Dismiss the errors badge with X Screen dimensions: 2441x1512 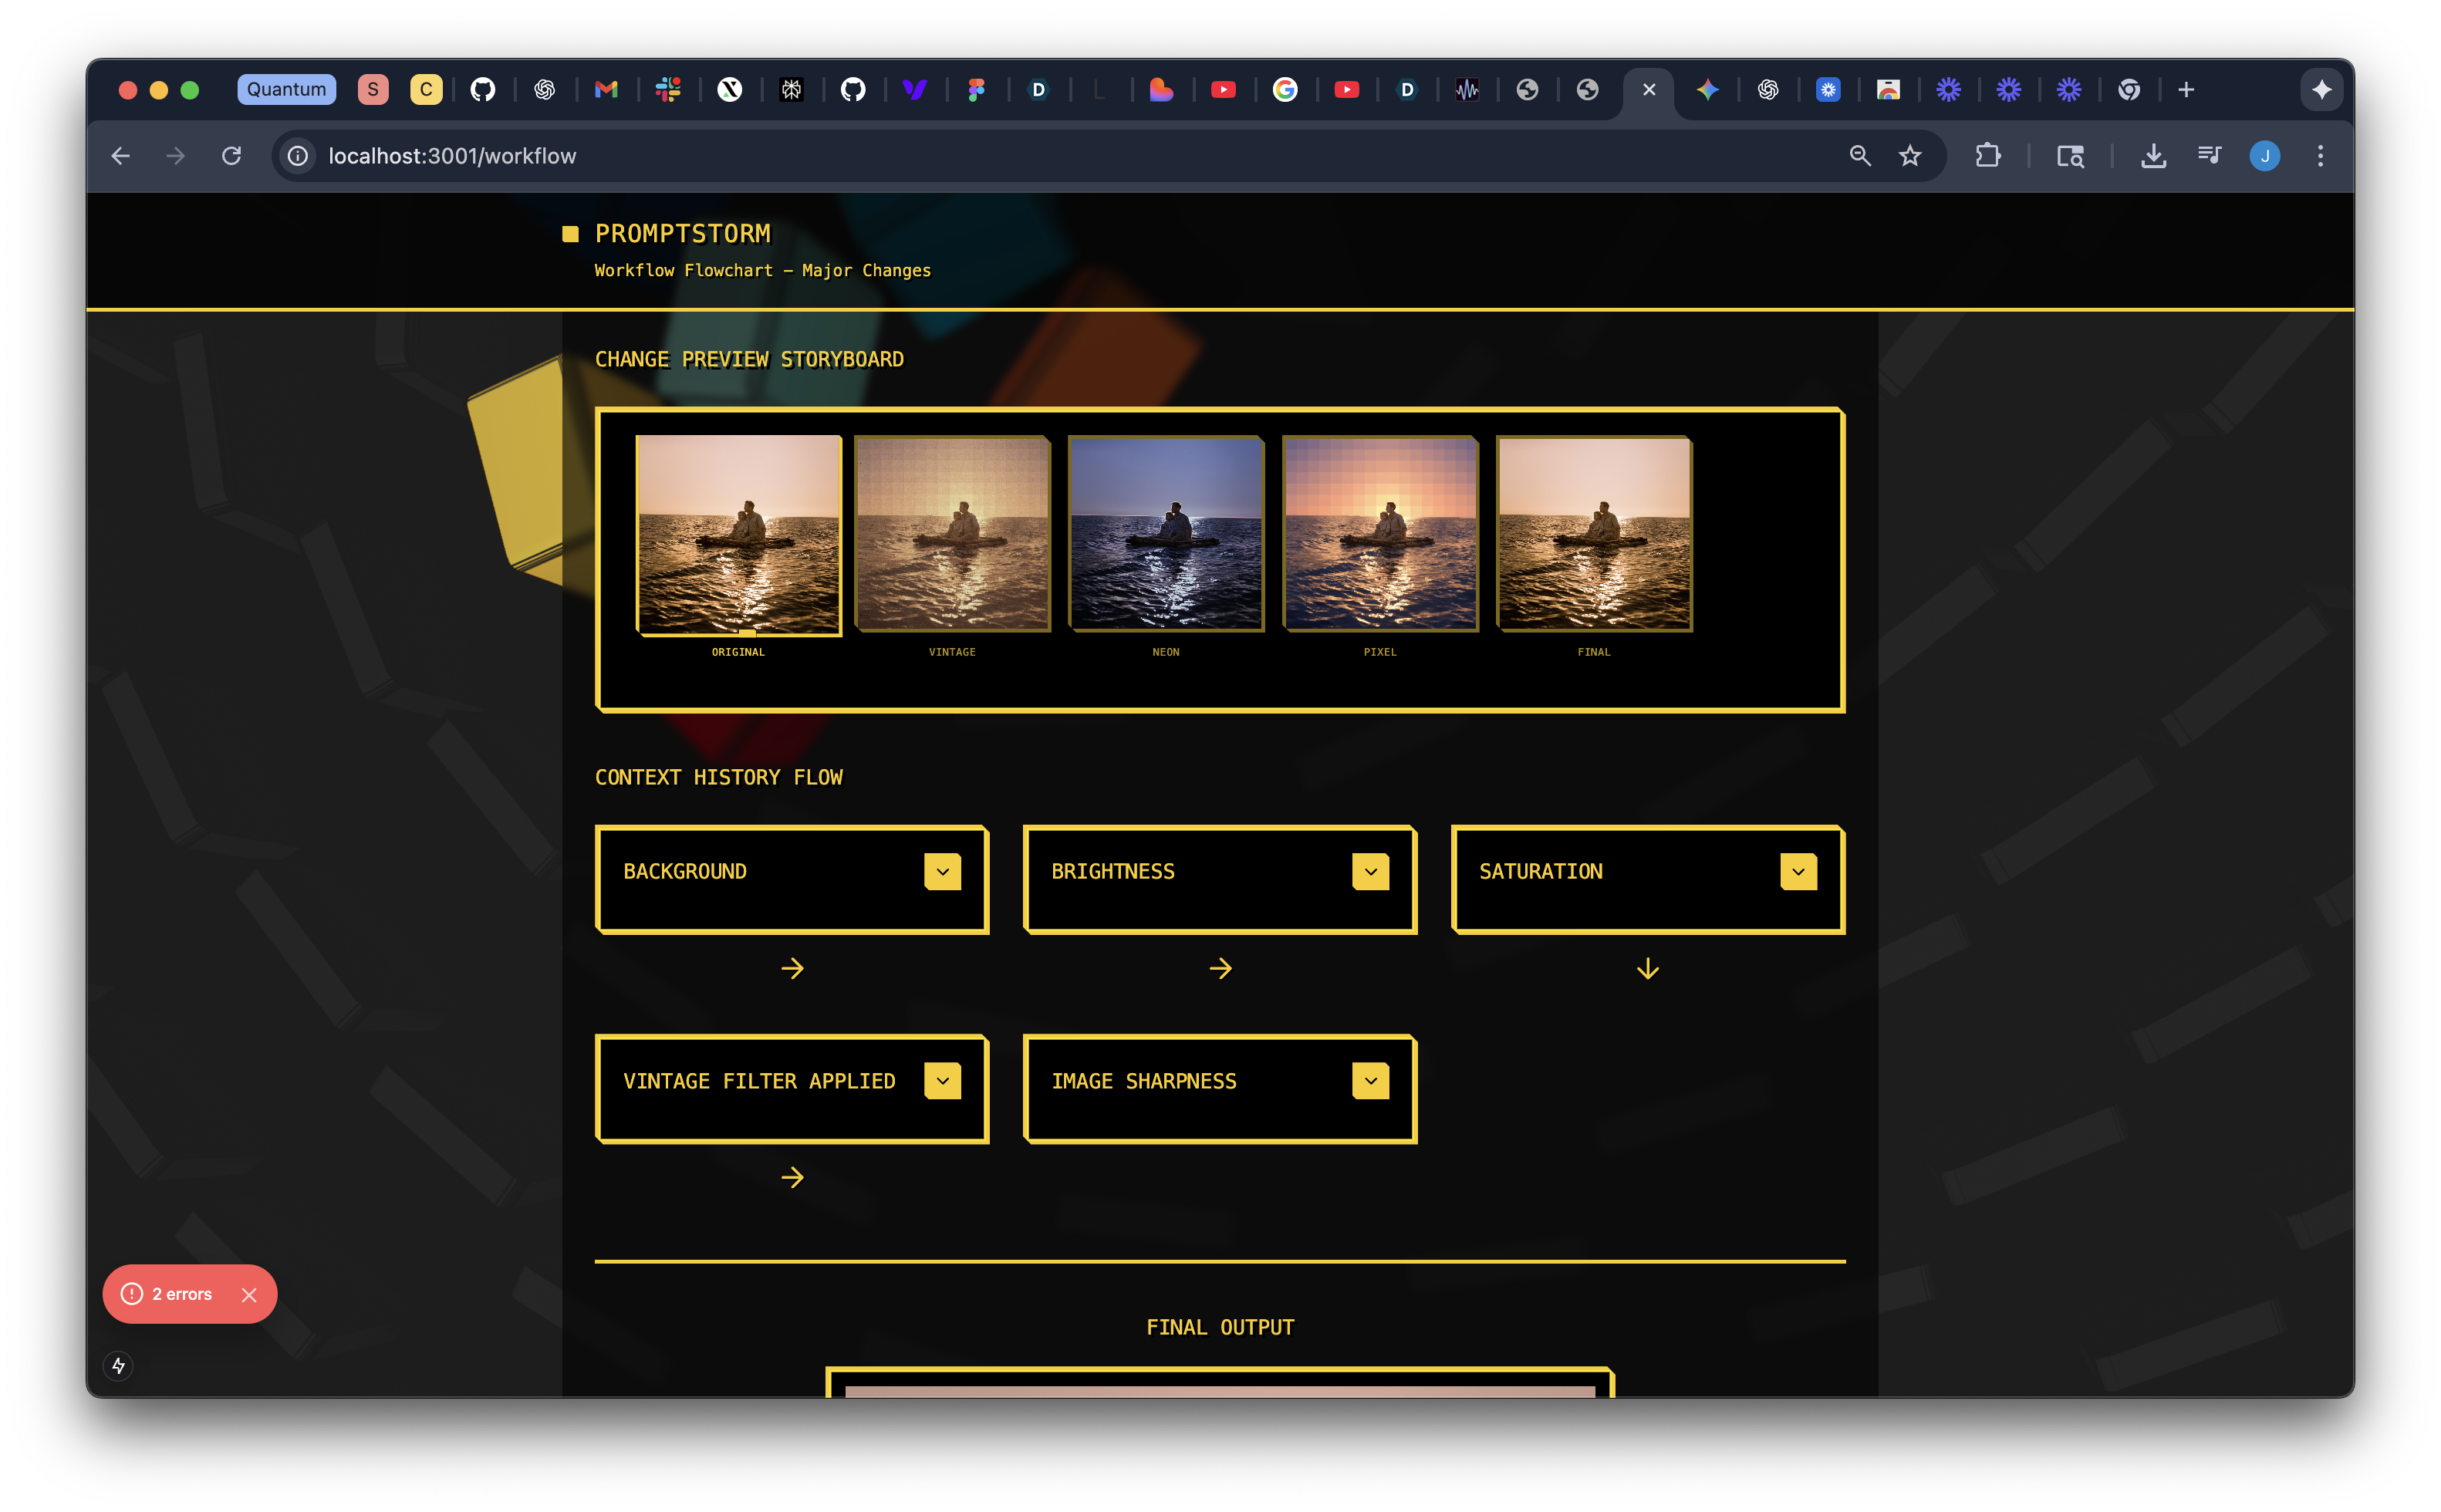point(249,1295)
